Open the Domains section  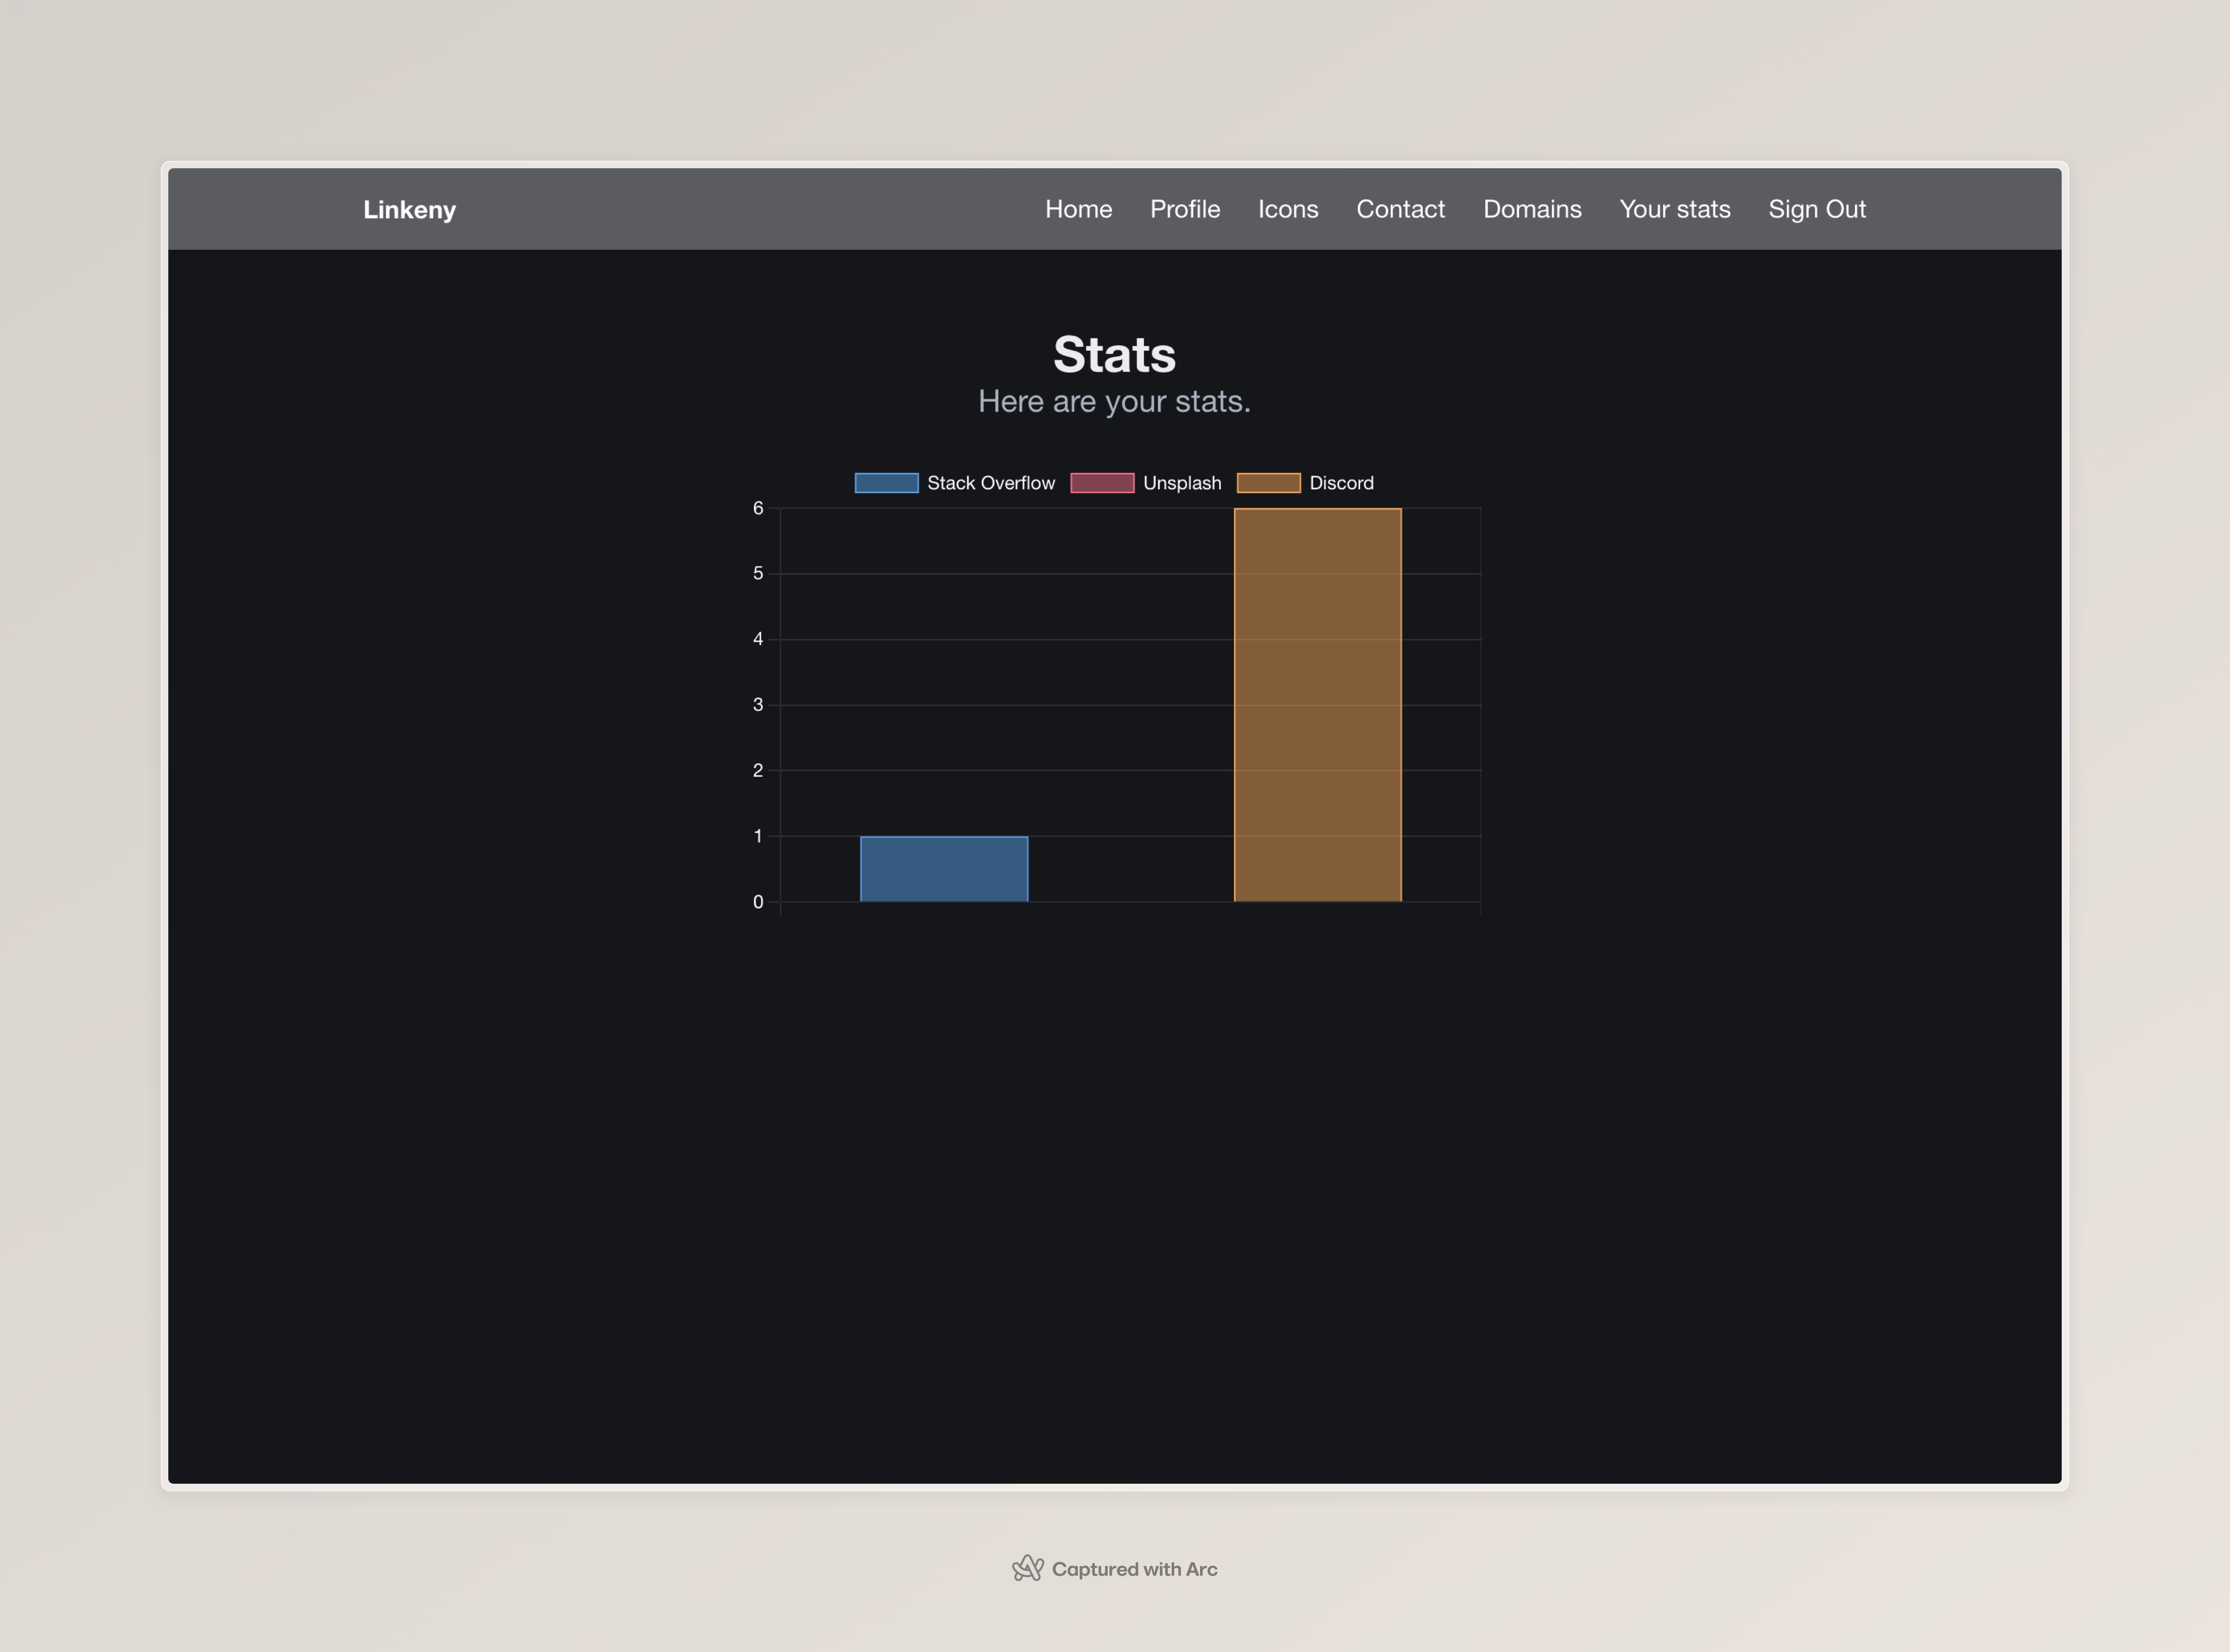click(x=1532, y=208)
